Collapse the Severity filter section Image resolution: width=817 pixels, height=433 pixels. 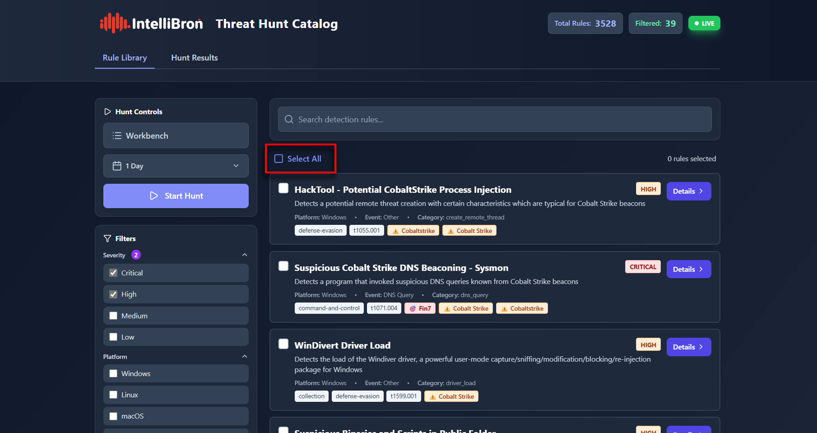tap(245, 255)
